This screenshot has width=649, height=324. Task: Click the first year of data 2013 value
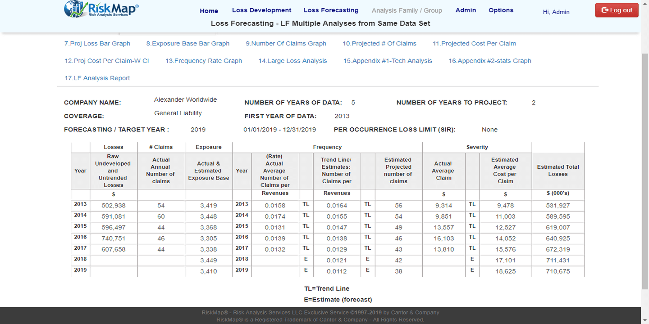click(342, 116)
